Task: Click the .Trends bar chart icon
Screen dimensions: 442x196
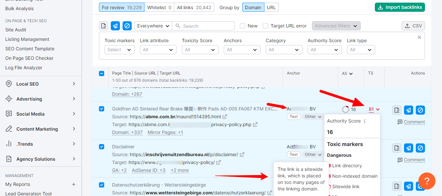Action: [x=9, y=144]
